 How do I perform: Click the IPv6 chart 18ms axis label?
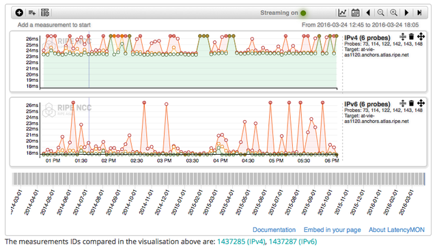(x=32, y=153)
